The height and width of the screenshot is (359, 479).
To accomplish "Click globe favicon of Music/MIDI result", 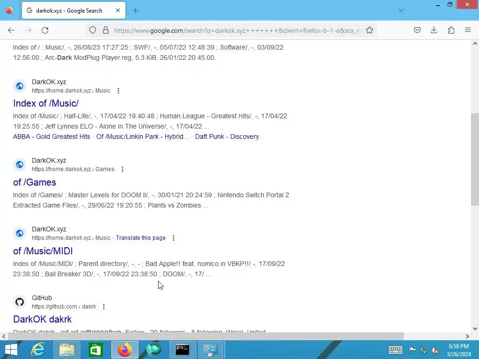I will point(20,233).
